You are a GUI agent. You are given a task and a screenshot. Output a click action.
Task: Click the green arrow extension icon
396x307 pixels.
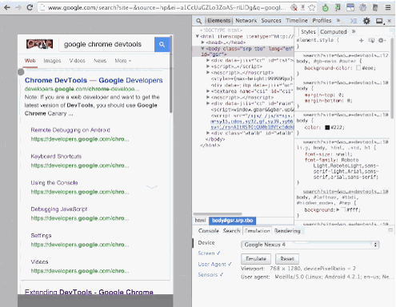tap(338, 8)
